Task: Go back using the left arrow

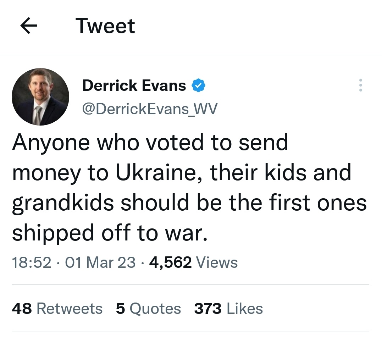Action: [29, 25]
